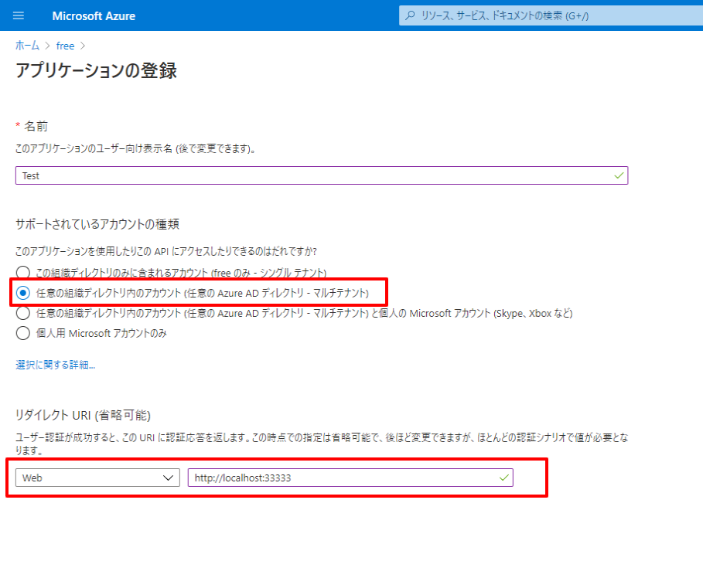
Task: Click the アプリケーションの登録 page title
Action: click(x=96, y=71)
